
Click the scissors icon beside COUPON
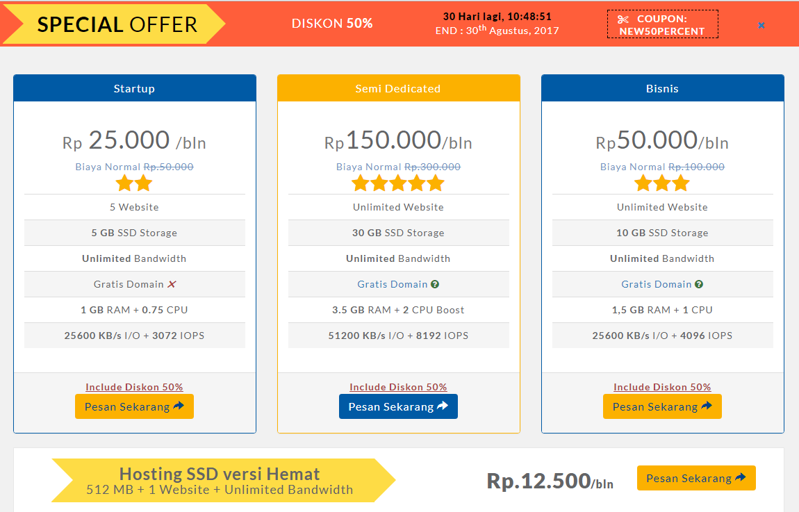click(x=623, y=19)
